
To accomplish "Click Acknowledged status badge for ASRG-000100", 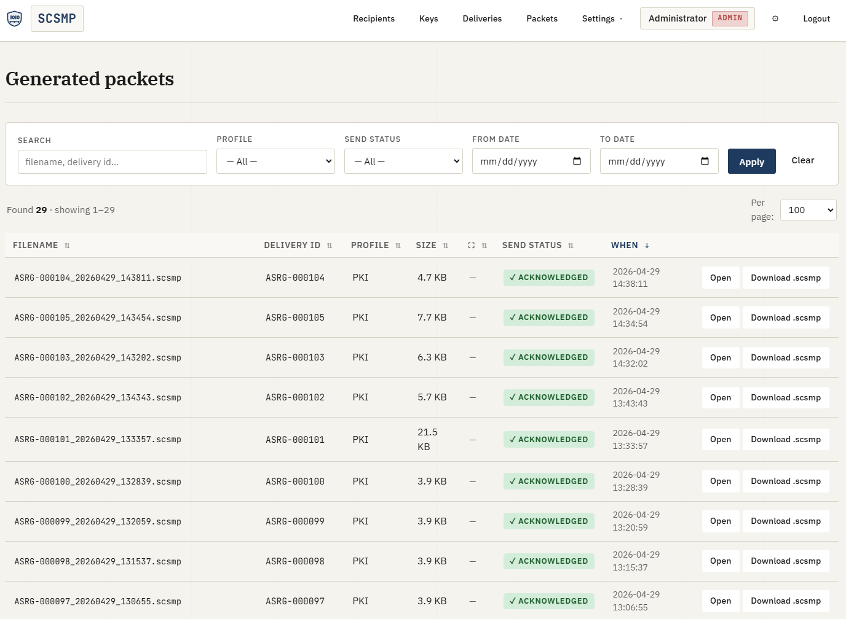I will 549,481.
